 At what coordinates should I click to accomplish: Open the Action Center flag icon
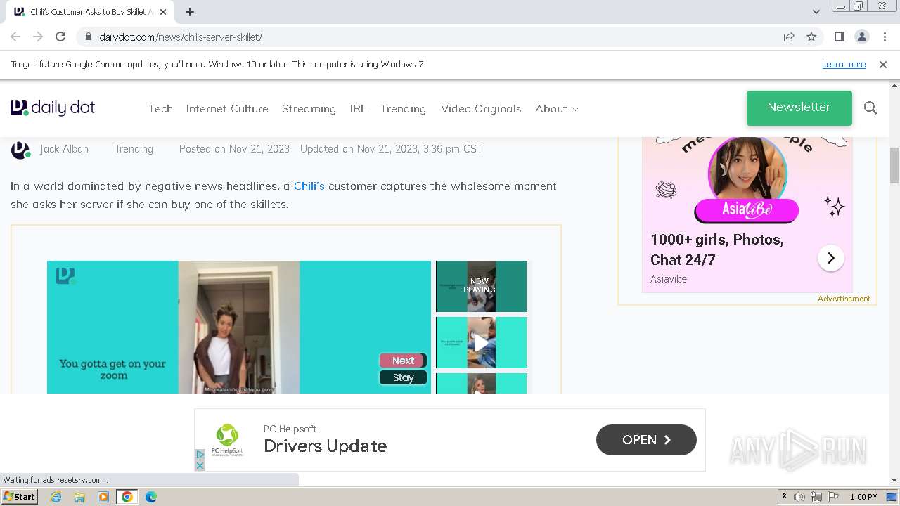[x=832, y=497]
